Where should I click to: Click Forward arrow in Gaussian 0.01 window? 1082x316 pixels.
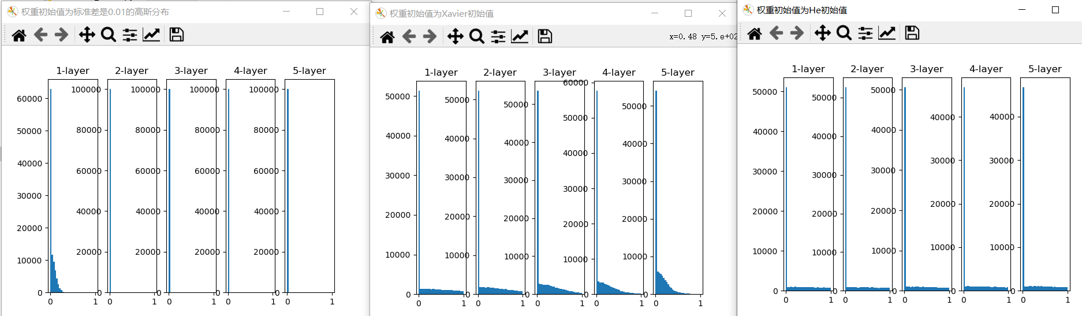click(61, 35)
